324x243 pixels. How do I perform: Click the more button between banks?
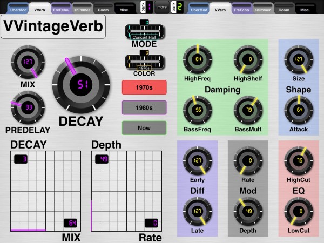pyautogui.click(x=162, y=7)
